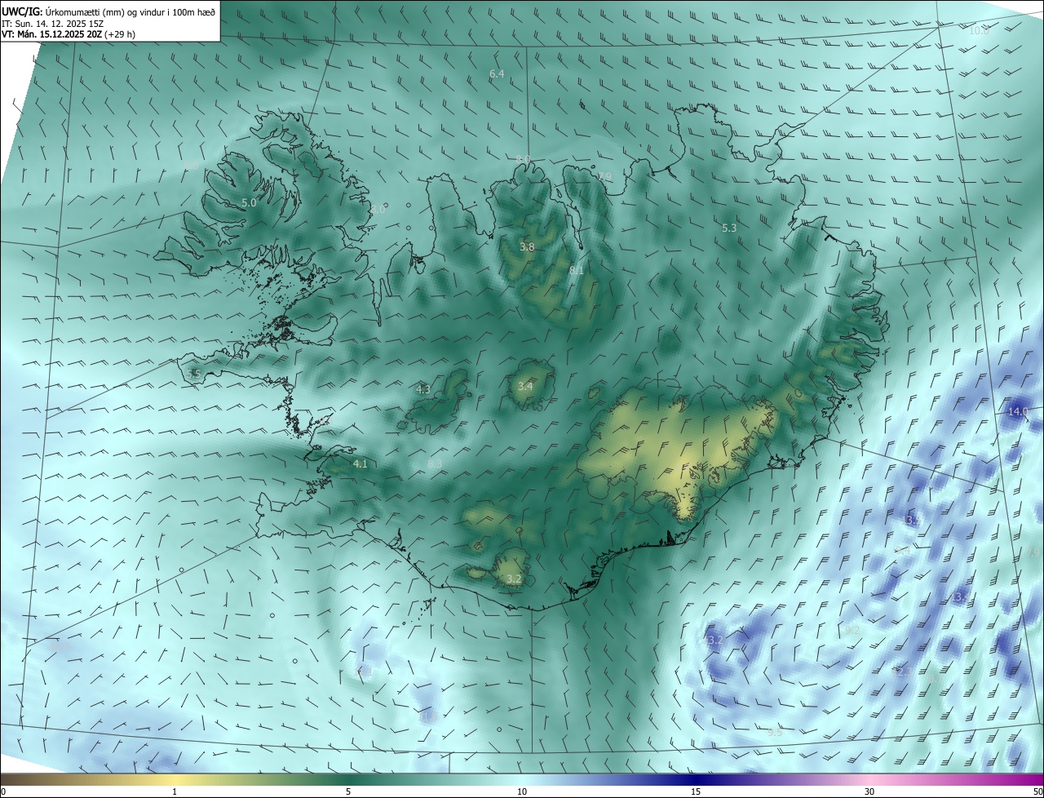This screenshot has width=1044, height=798.
Task: Click the 4.3 value label
Action: pos(423,390)
